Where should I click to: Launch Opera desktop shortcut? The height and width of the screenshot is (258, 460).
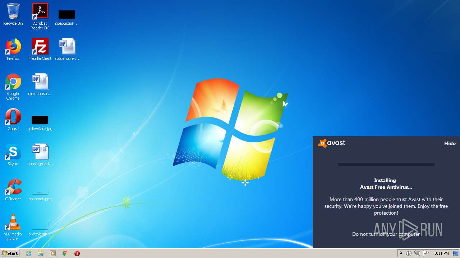13,120
